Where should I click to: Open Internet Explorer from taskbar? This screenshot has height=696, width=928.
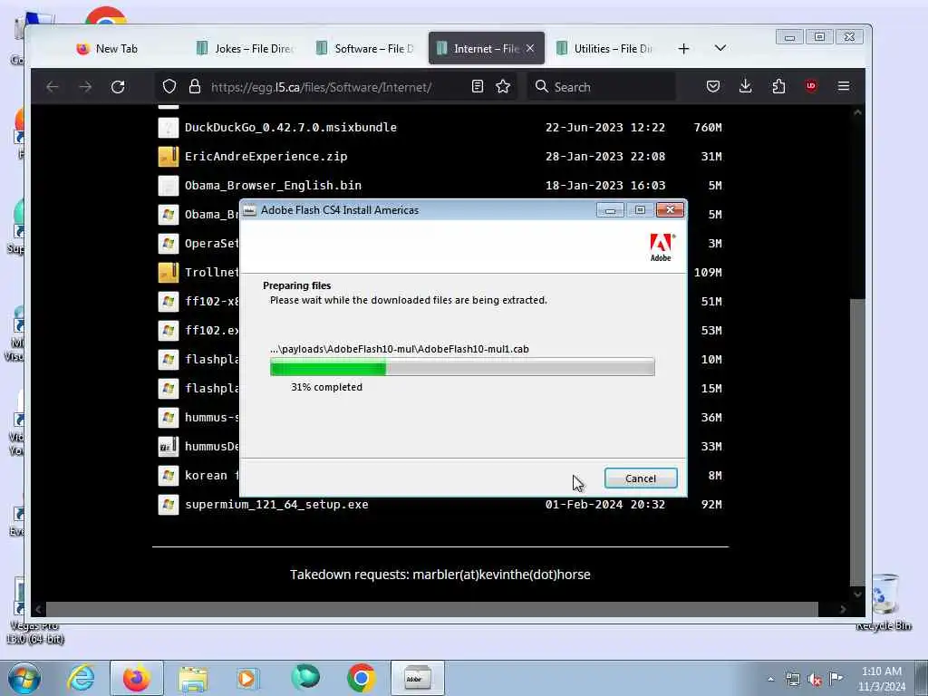coord(81,678)
